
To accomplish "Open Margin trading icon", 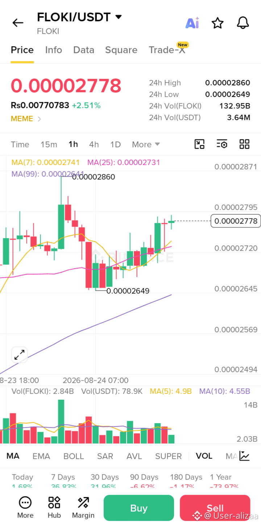I will point(83,507).
